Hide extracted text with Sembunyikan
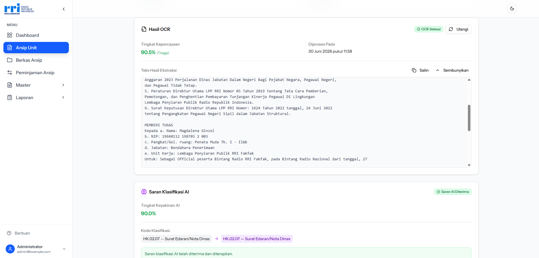This screenshot has width=539, height=258. 452,70
